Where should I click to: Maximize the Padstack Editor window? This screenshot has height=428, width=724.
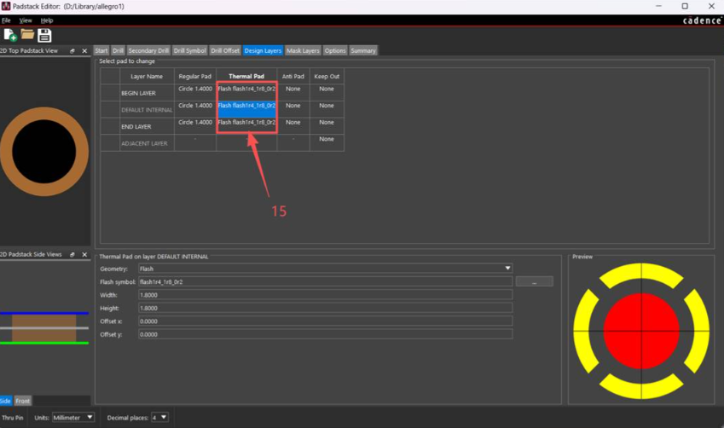coord(685,6)
